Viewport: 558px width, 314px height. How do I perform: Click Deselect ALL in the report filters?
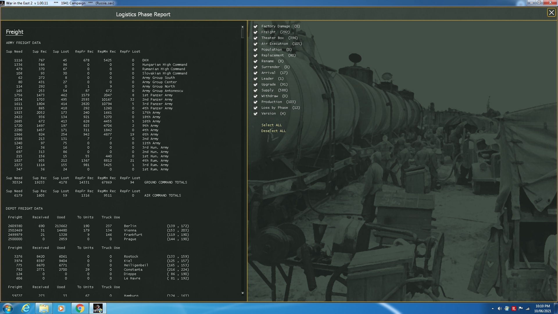(x=273, y=131)
